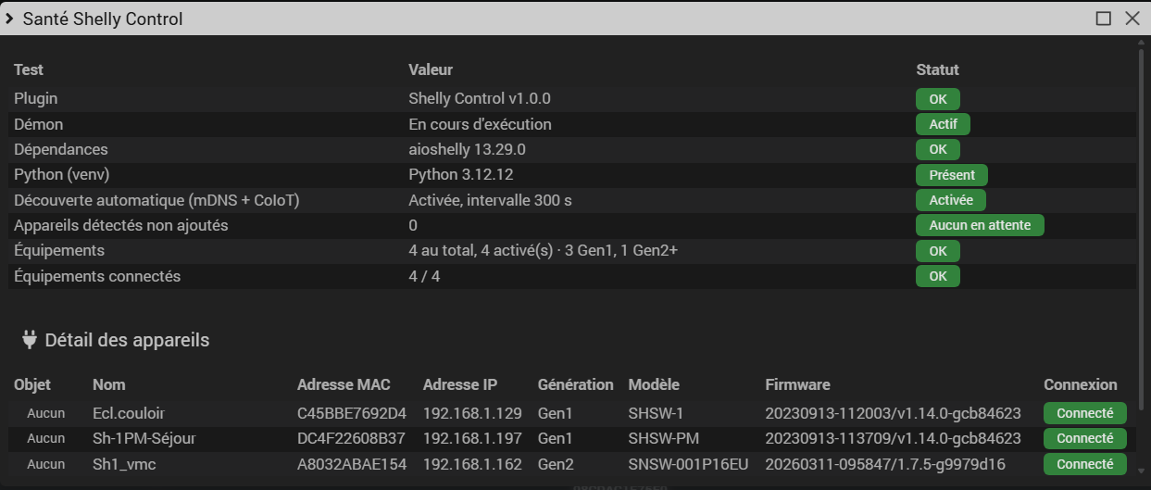
Task: Click the aioshelly 13.29.0 value
Action: [x=468, y=149]
